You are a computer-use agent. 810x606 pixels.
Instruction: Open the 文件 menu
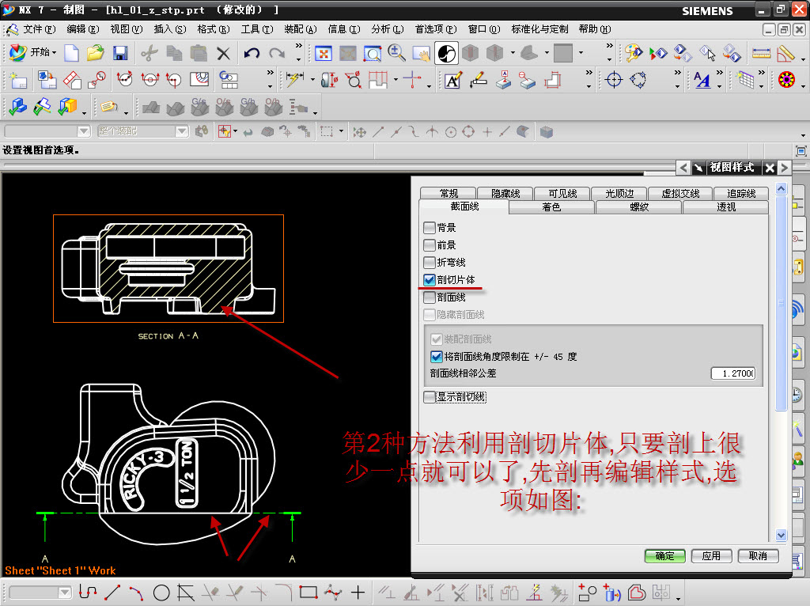point(39,29)
